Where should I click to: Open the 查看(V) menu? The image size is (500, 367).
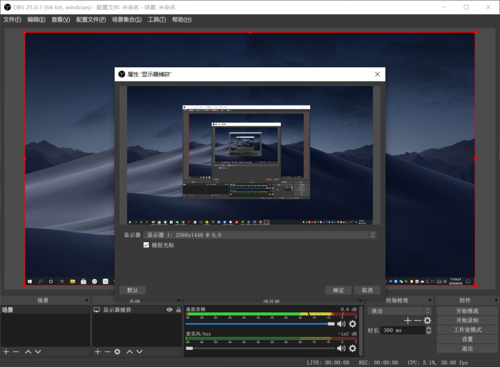61,19
